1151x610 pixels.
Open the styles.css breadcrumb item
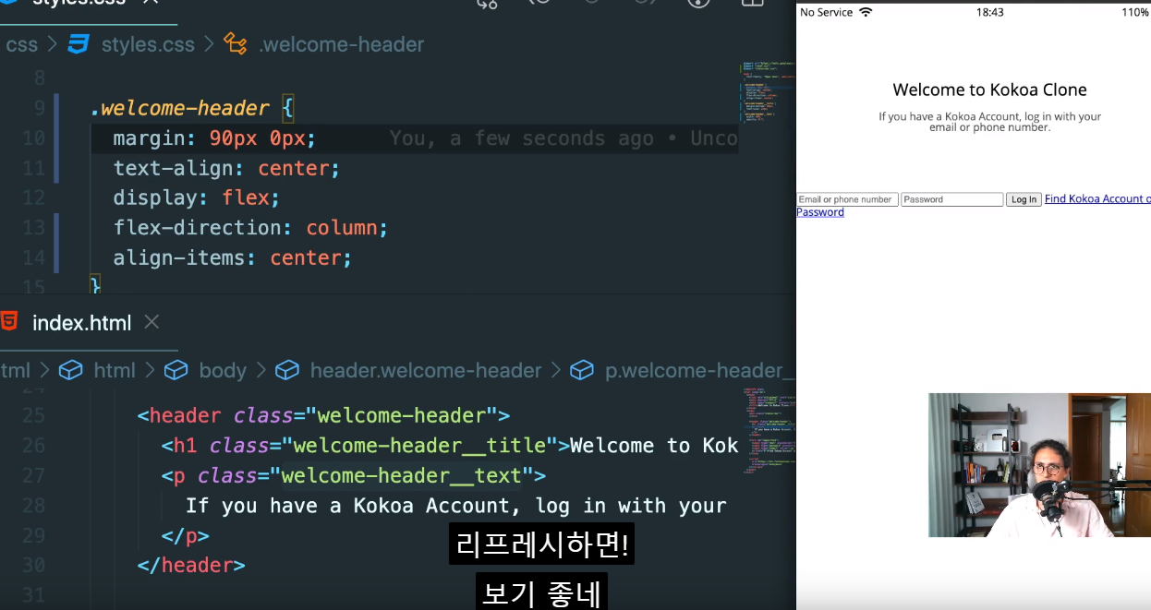coord(148,44)
